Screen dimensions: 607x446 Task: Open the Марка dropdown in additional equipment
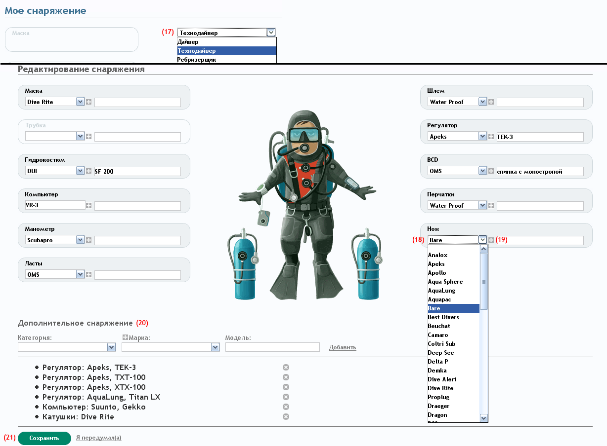pyautogui.click(x=171, y=347)
